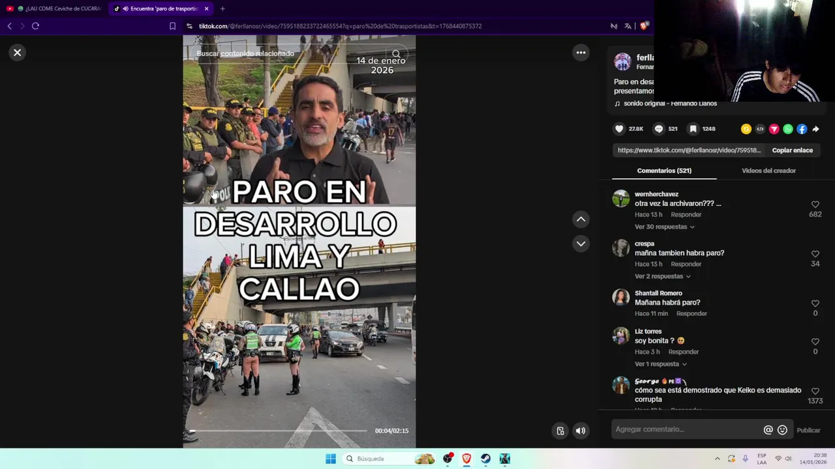The height and width of the screenshot is (469, 835).
Task: Save video with bookmark icon
Action: (693, 129)
